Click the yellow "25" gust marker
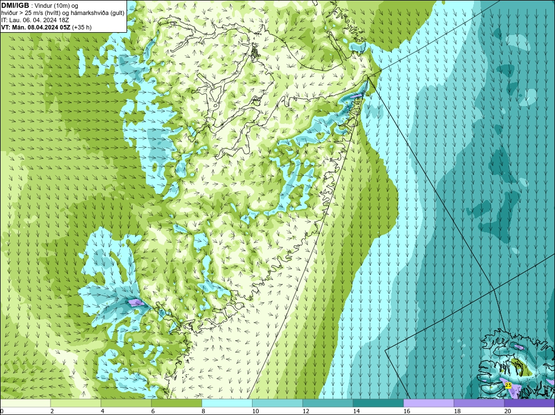The image size is (555, 415). click(508, 385)
